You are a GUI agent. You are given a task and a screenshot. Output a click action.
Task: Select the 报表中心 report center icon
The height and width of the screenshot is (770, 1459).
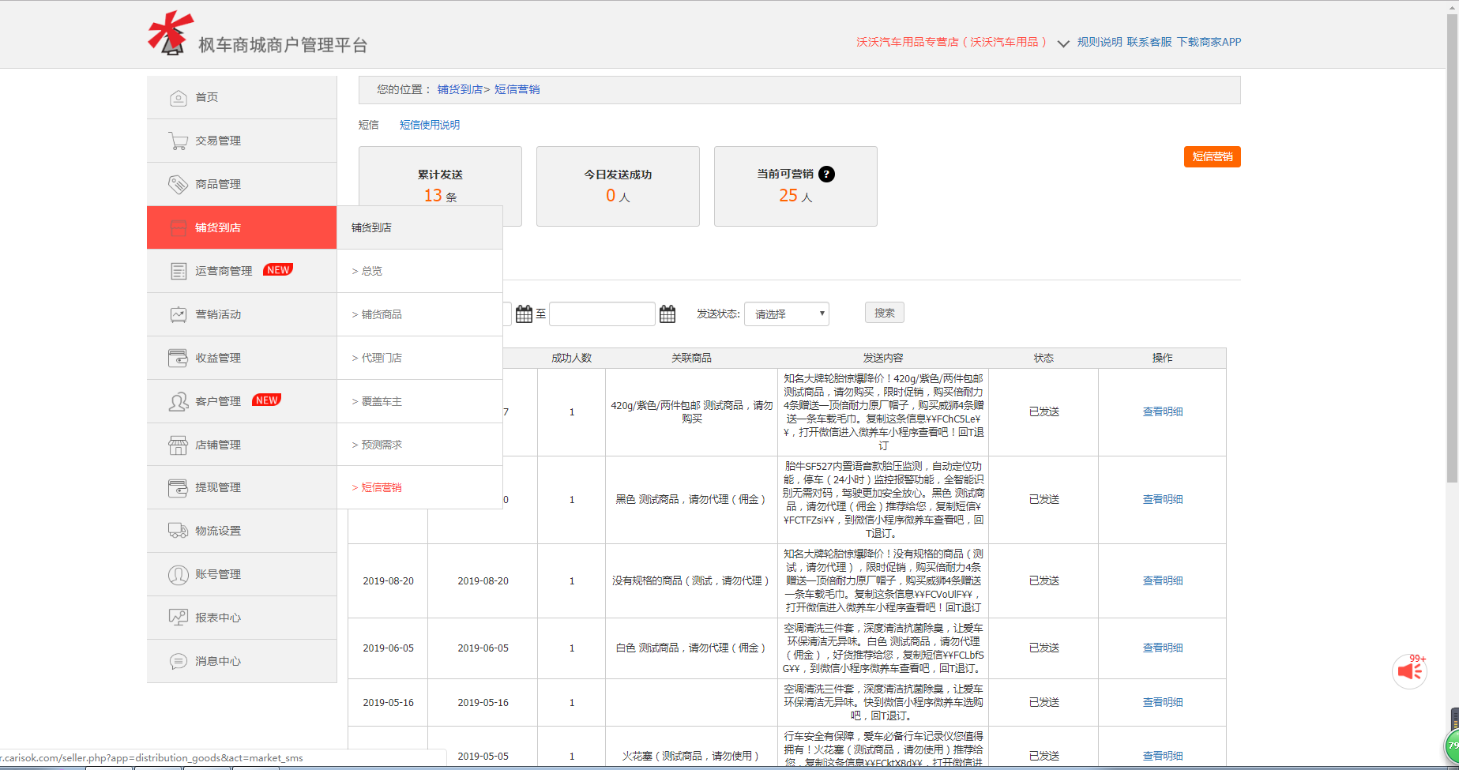click(x=178, y=617)
